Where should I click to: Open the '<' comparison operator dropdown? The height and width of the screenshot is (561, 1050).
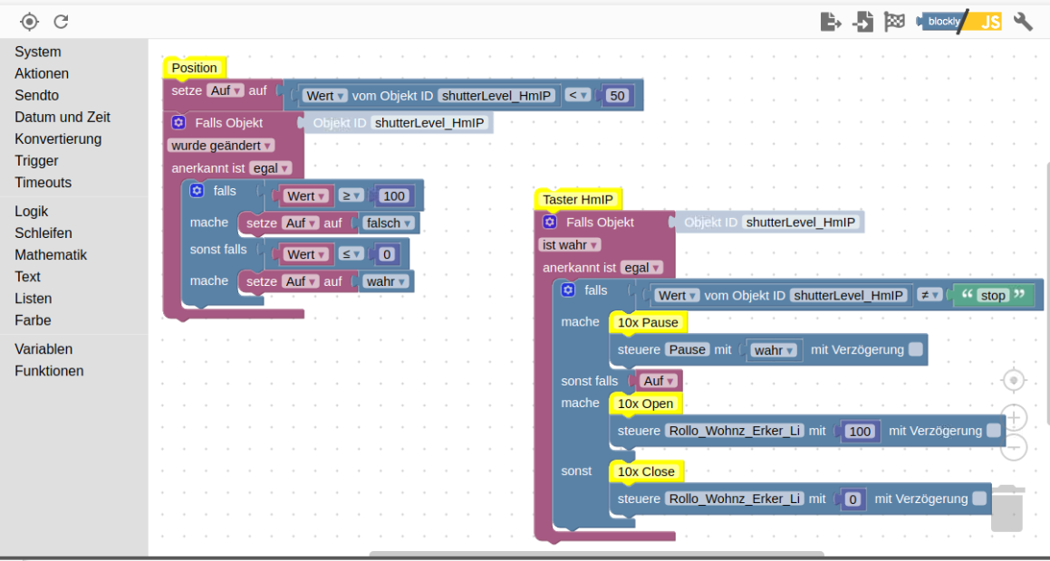(x=577, y=96)
